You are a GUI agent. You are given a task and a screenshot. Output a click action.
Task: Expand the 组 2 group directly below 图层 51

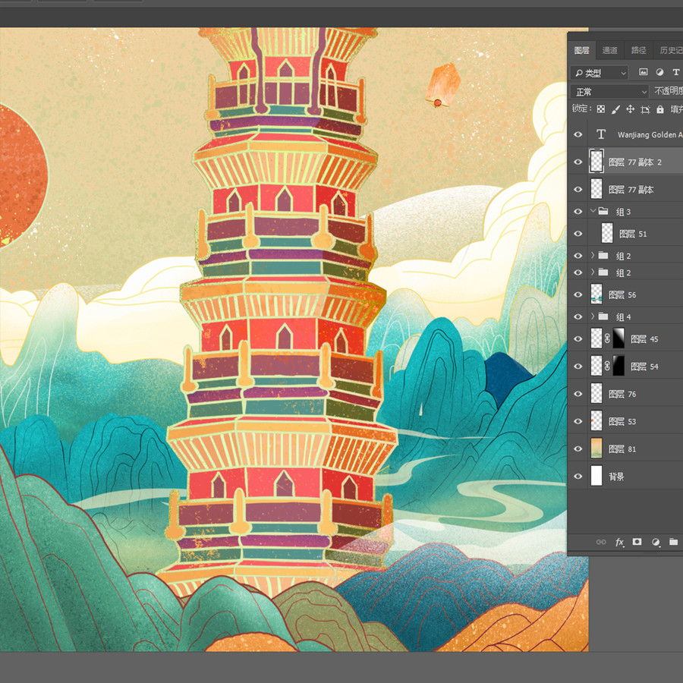tap(593, 255)
